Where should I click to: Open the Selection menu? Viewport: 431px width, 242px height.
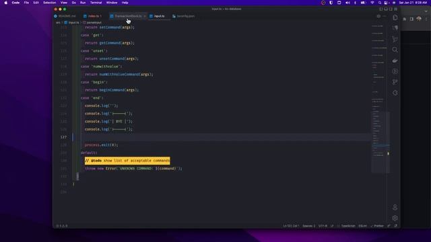49,3
